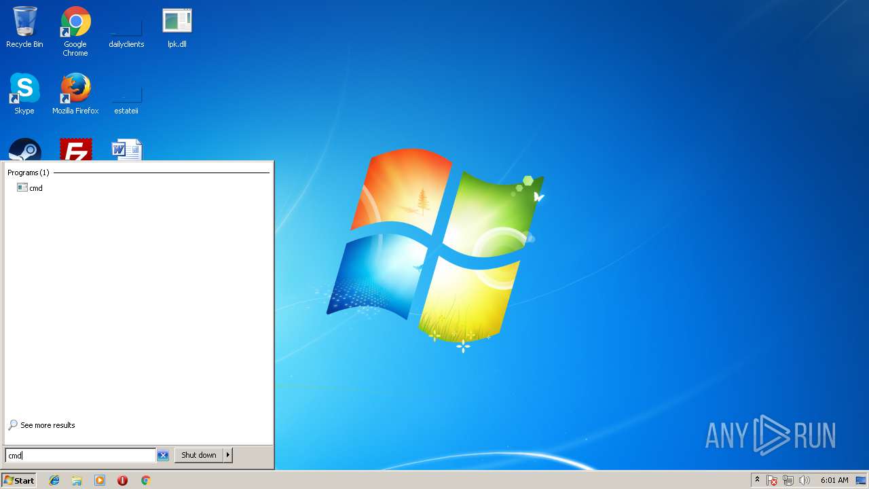Show hidden tray icons arrow
The height and width of the screenshot is (489, 869).
[x=757, y=479]
